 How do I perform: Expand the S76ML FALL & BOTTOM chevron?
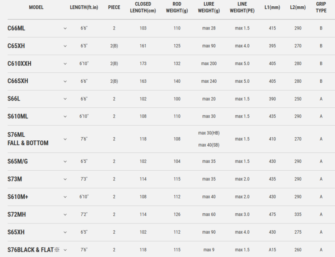(x=65, y=139)
